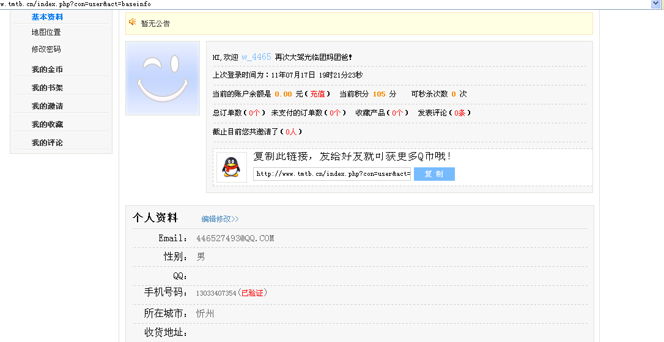Select 地图位置 in the sidebar
This screenshot has width=664, height=342.
point(46,32)
